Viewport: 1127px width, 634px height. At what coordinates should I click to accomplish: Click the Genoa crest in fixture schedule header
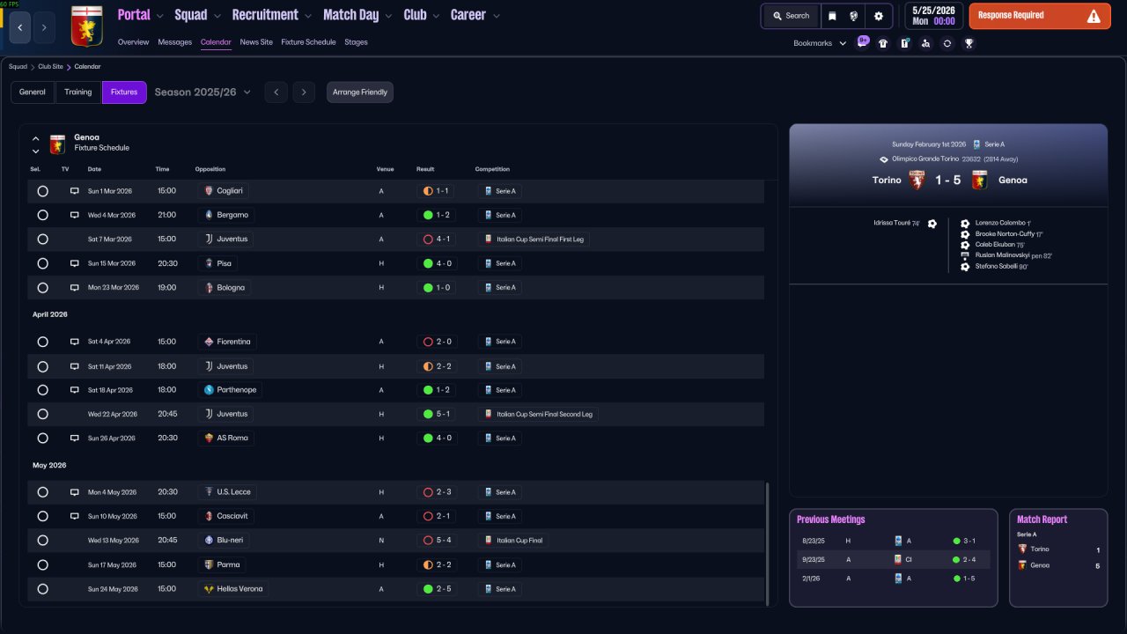tap(57, 144)
